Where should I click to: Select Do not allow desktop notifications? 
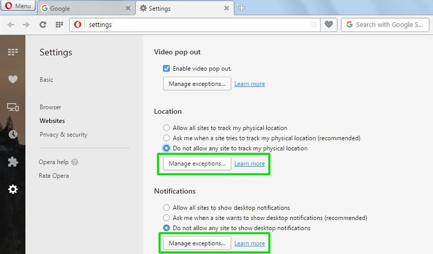166,228
